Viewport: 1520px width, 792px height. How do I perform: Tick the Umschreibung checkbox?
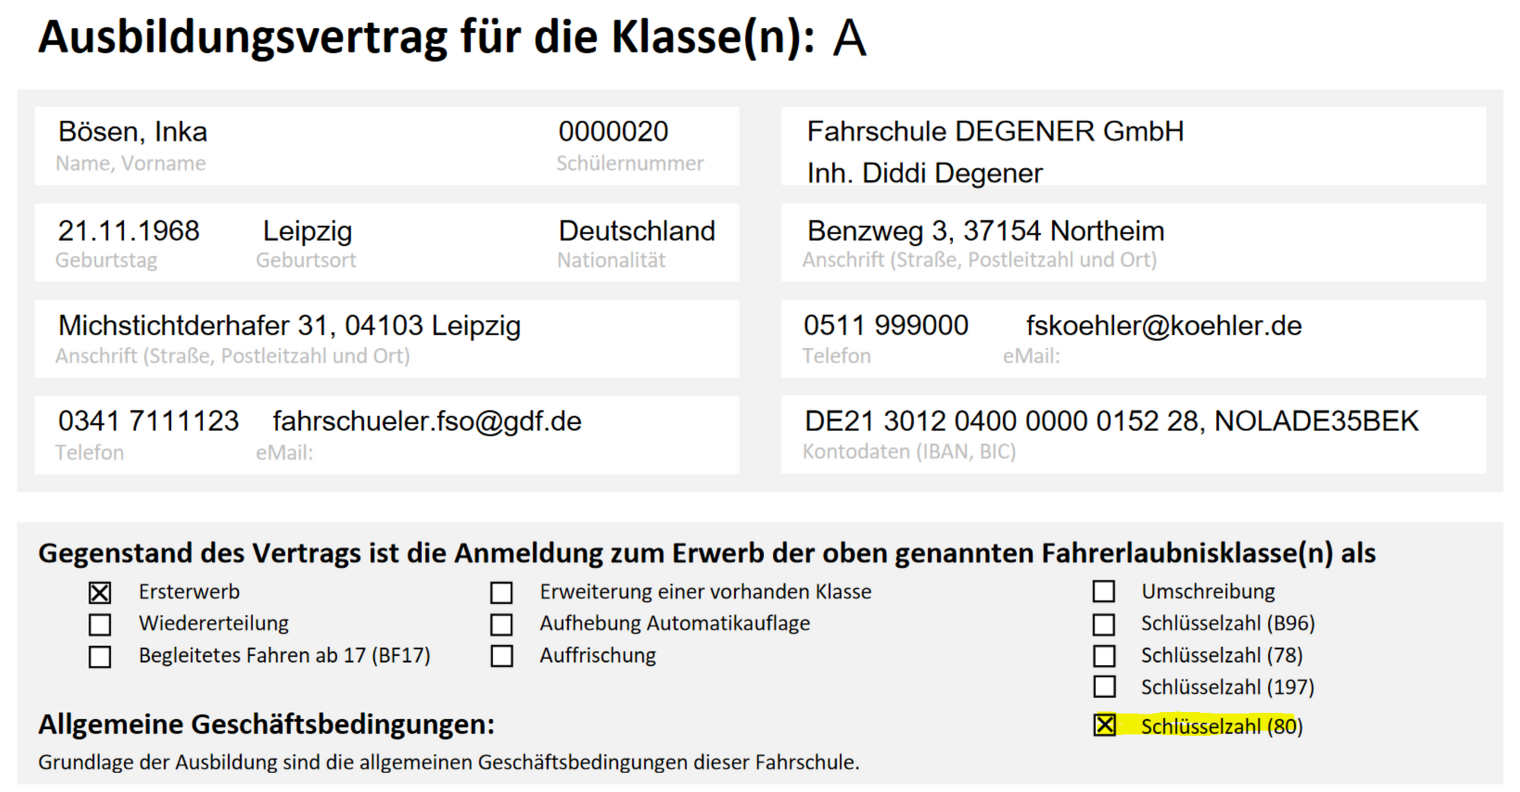[x=1104, y=591]
